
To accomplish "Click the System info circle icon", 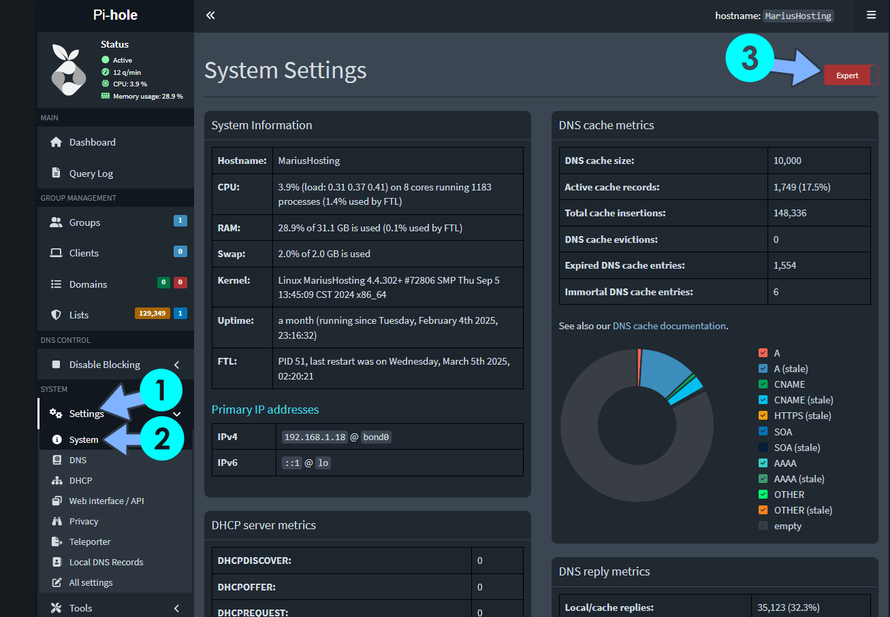I will tap(57, 439).
